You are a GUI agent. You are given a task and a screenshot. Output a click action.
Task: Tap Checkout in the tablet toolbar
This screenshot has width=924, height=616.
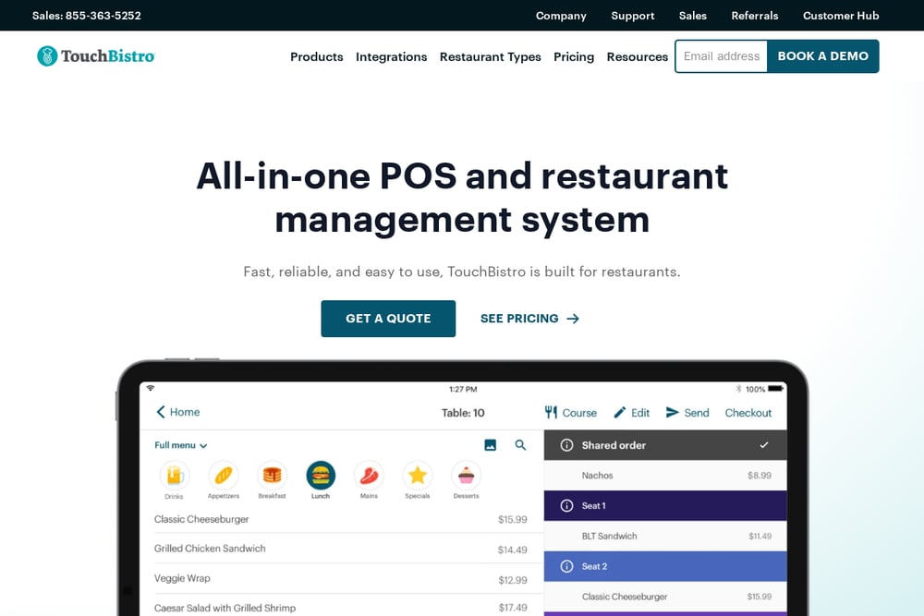point(748,413)
